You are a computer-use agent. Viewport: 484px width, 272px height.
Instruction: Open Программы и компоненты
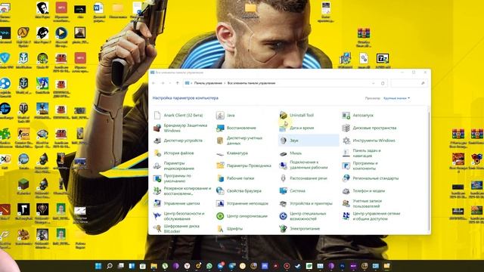(360, 166)
